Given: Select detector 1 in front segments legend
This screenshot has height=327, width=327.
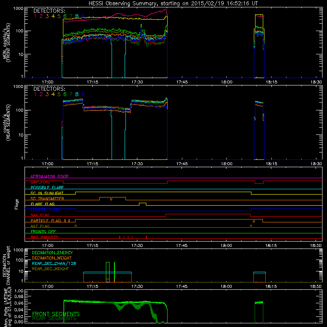Looking at the screenshot, I should 35,16.
